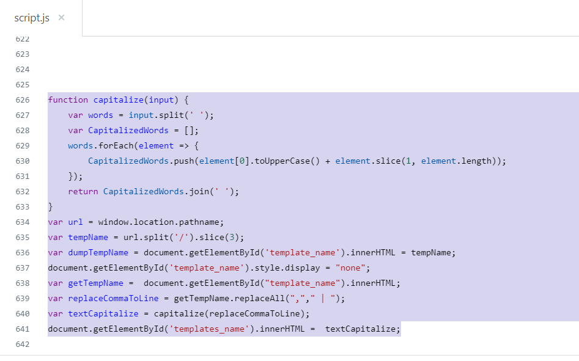Click window.location.pathname on line 634
Screen dimensions: 579x361
161,222
